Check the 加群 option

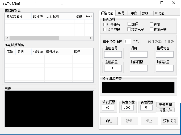coord(129,24)
